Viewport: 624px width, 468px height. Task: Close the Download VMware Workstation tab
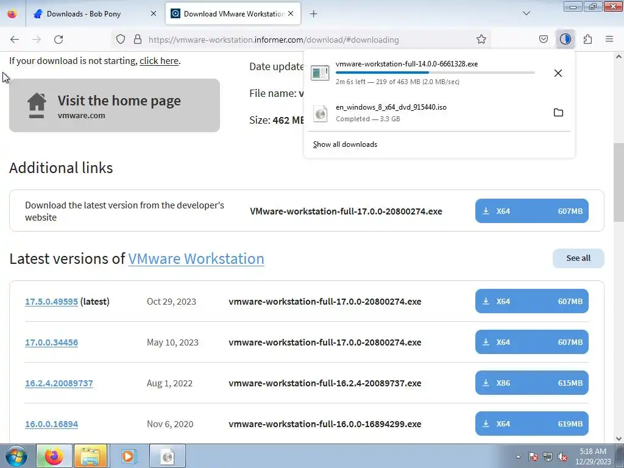click(291, 14)
